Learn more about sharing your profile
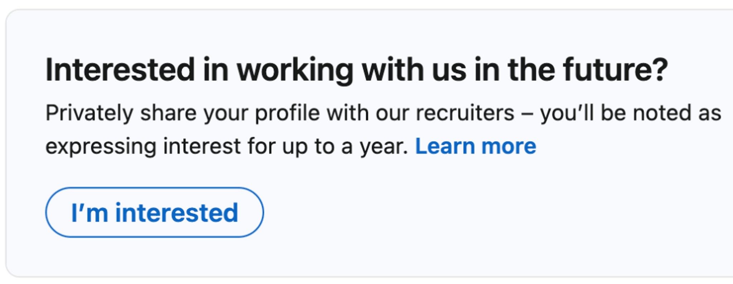733x284 pixels. click(475, 146)
